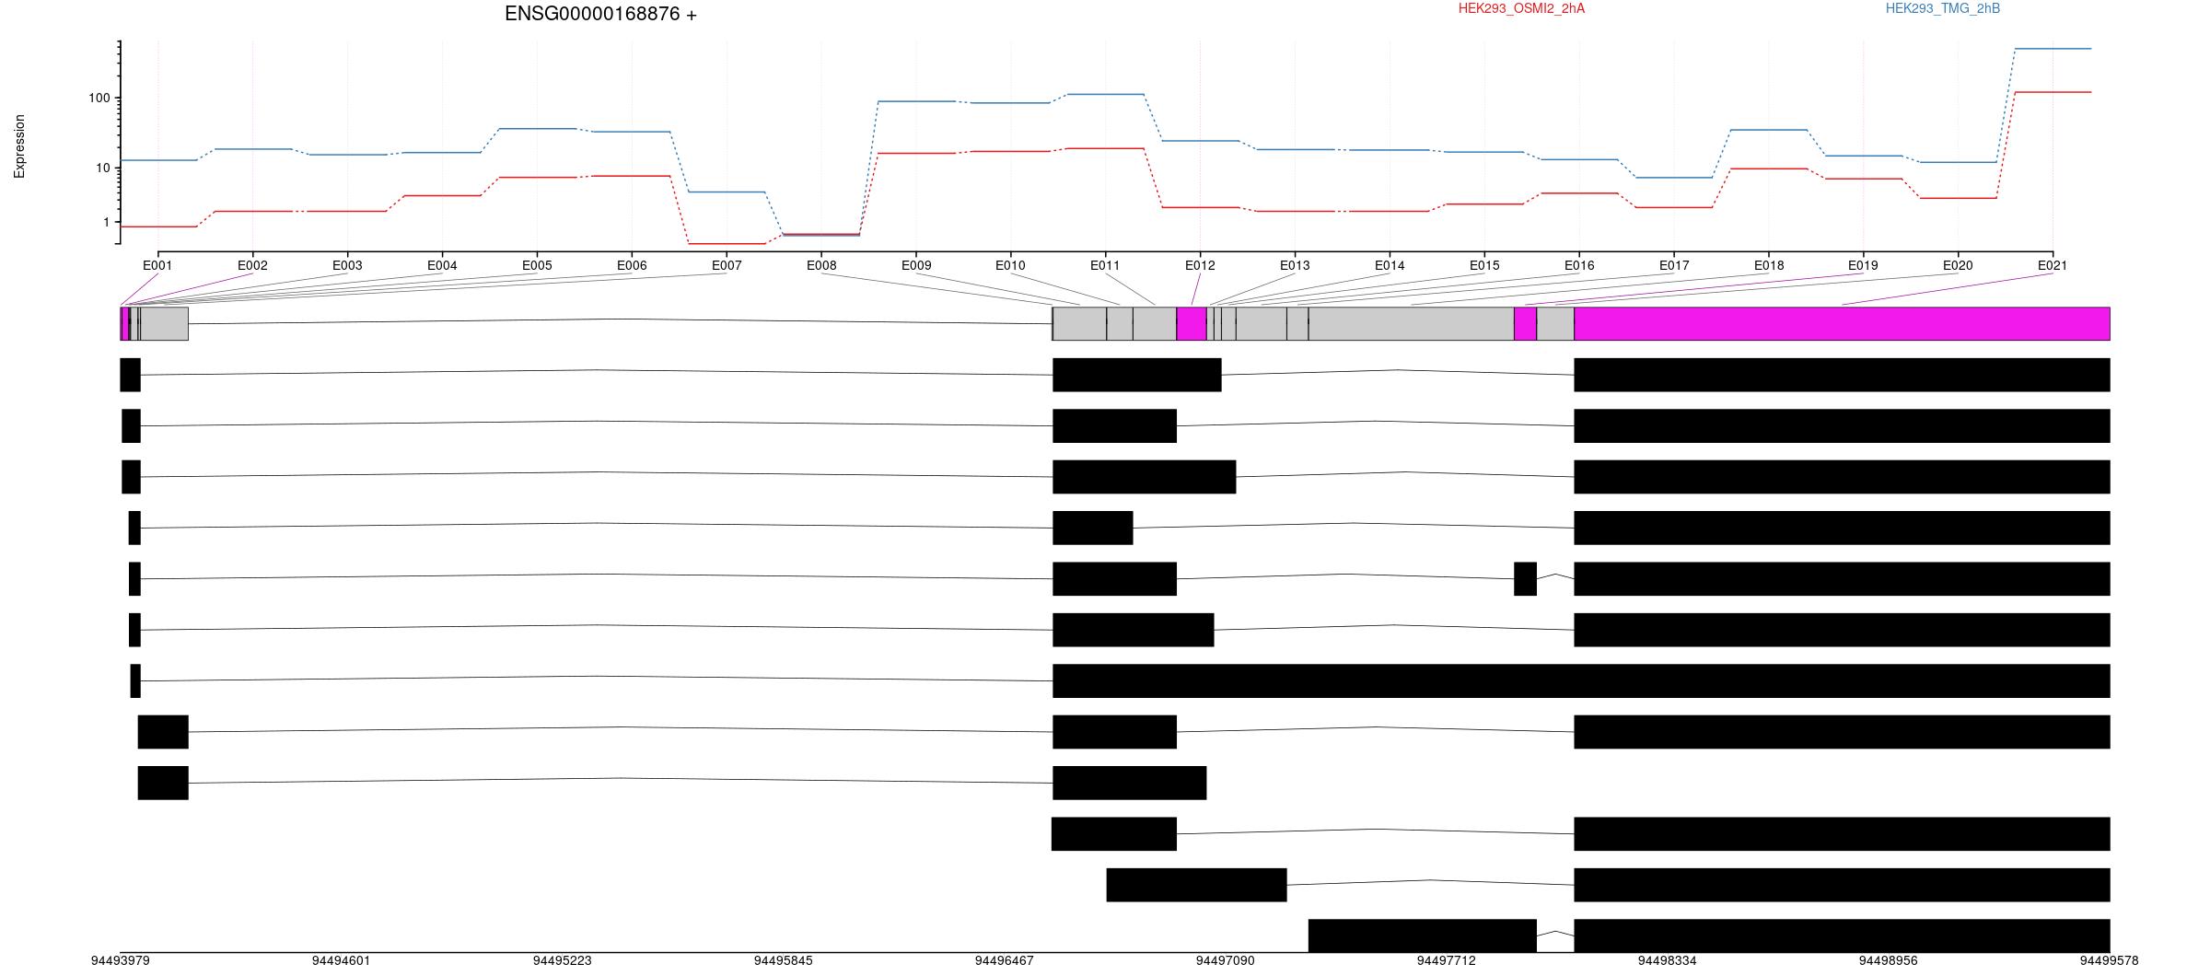Image resolution: width=2210 pixels, height=976 pixels.
Task: Click the Expression y-axis label
Action: pos(19,146)
